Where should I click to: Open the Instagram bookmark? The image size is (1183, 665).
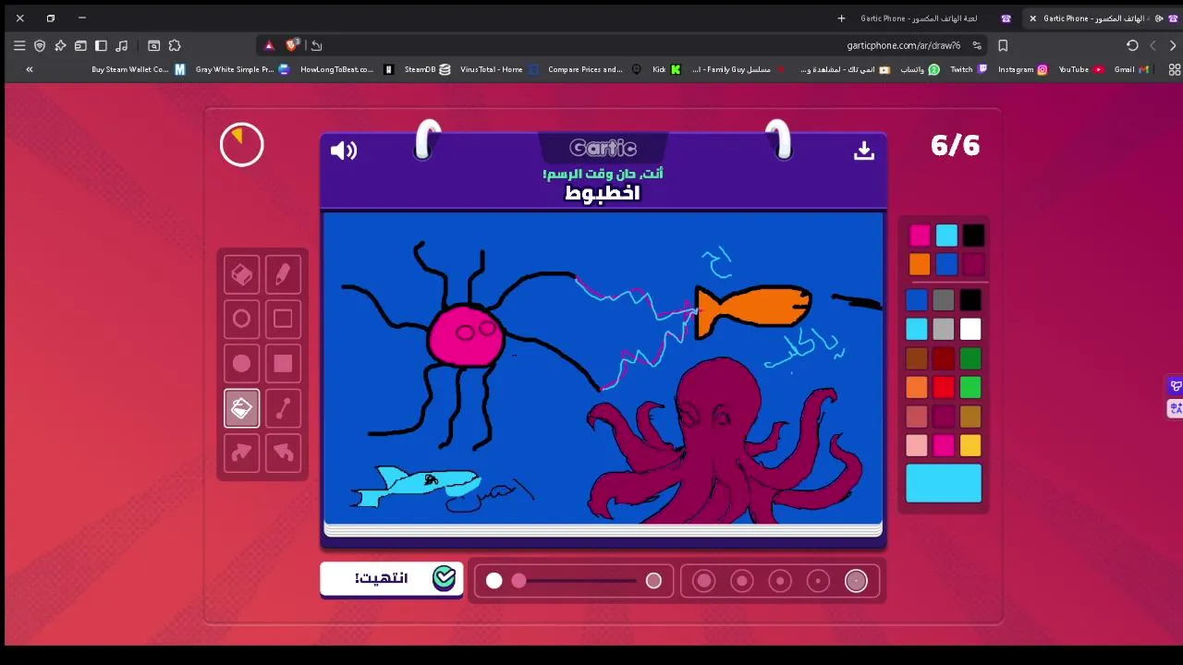[1022, 69]
